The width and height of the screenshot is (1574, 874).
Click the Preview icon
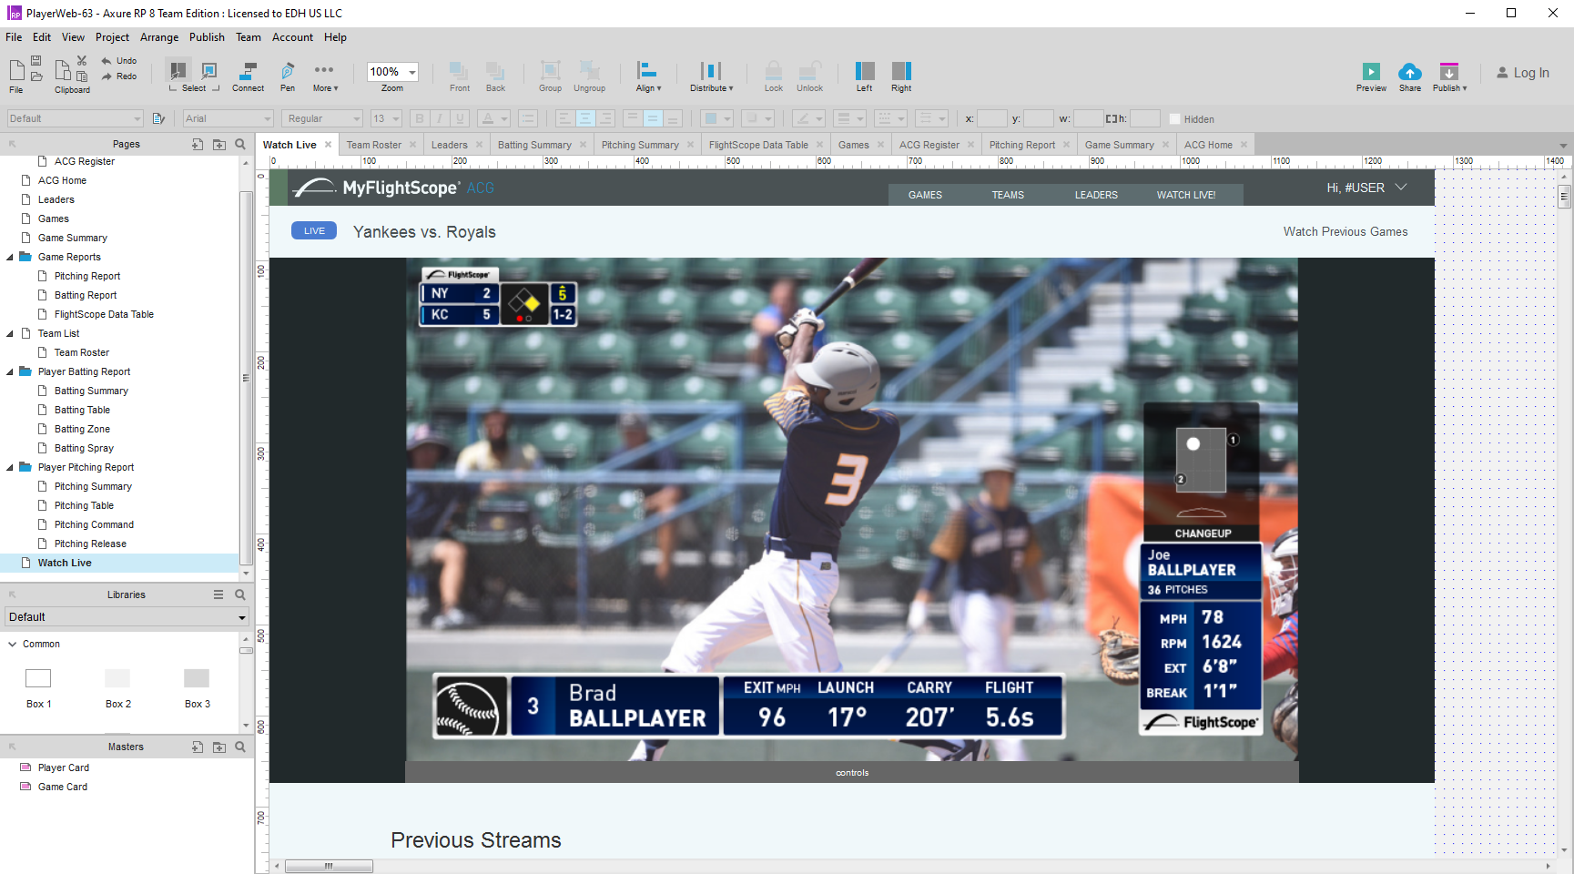point(1371,72)
